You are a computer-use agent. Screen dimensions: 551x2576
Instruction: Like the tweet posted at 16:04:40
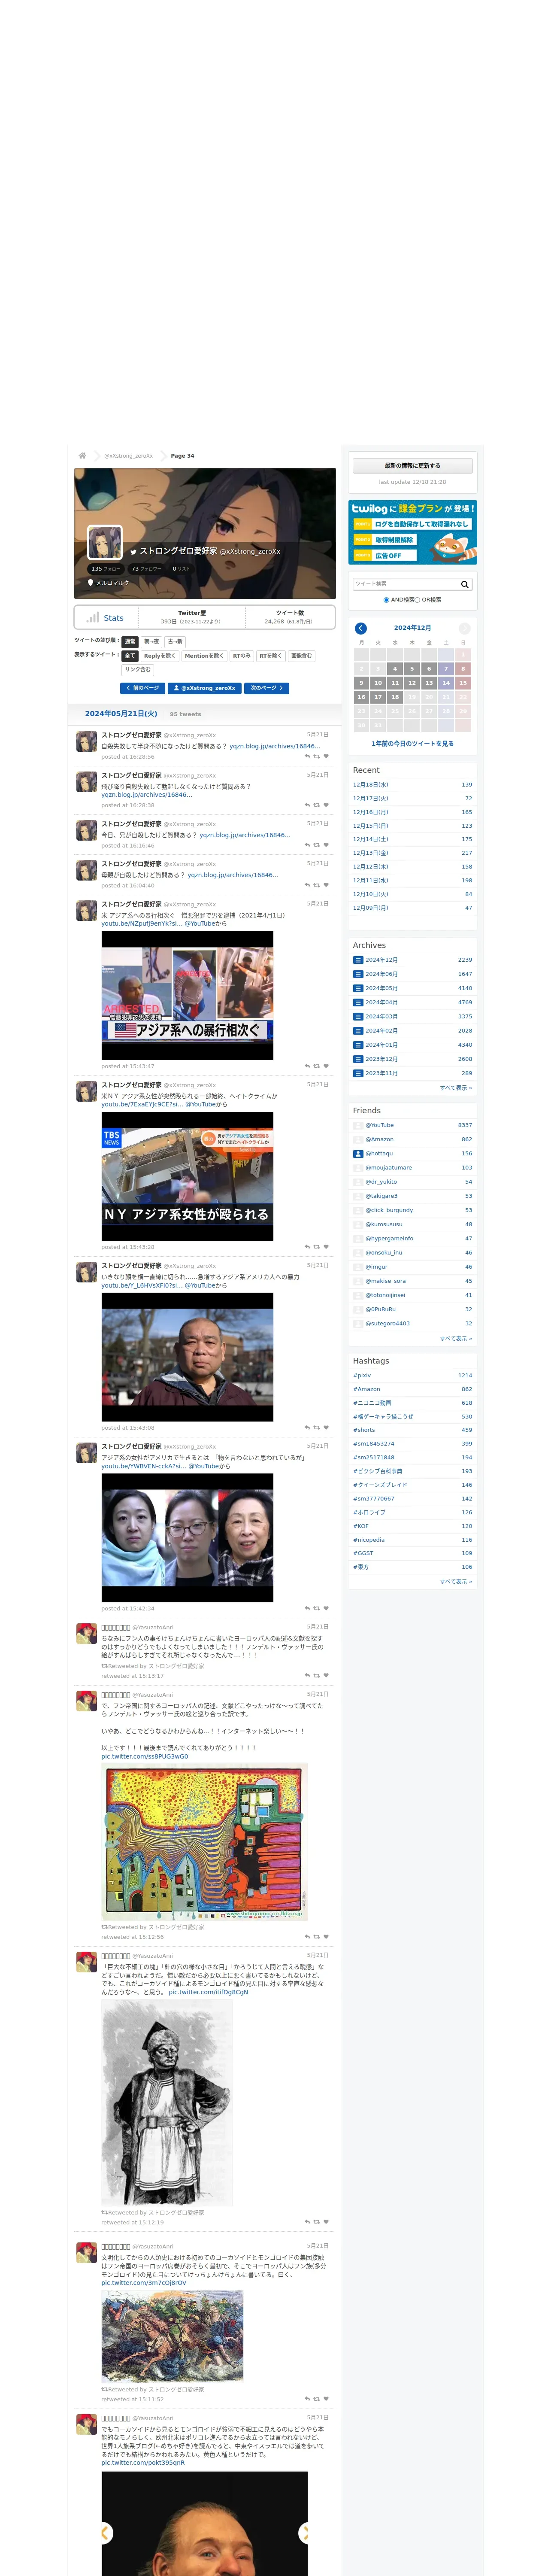[326, 885]
